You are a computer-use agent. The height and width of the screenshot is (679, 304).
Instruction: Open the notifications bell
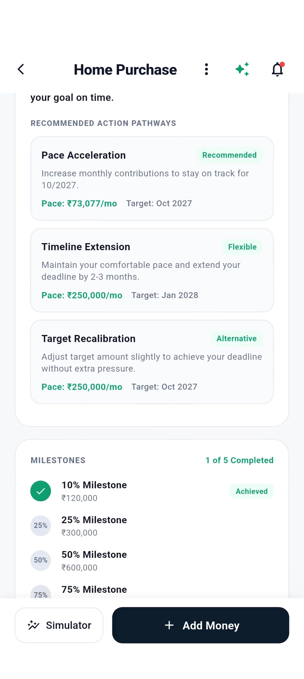coord(278,69)
